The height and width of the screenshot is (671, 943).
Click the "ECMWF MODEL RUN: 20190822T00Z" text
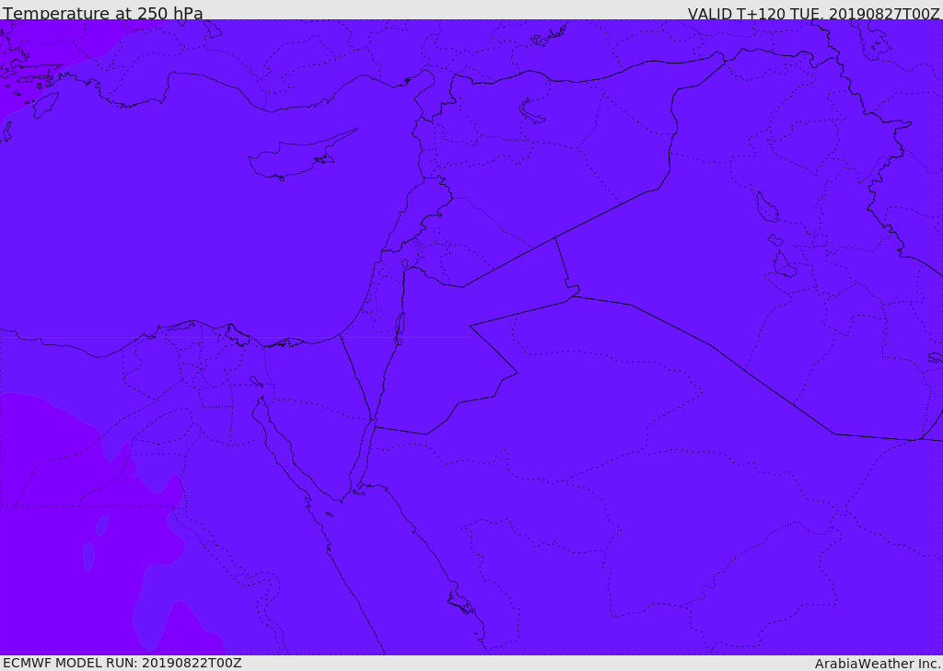click(x=122, y=663)
